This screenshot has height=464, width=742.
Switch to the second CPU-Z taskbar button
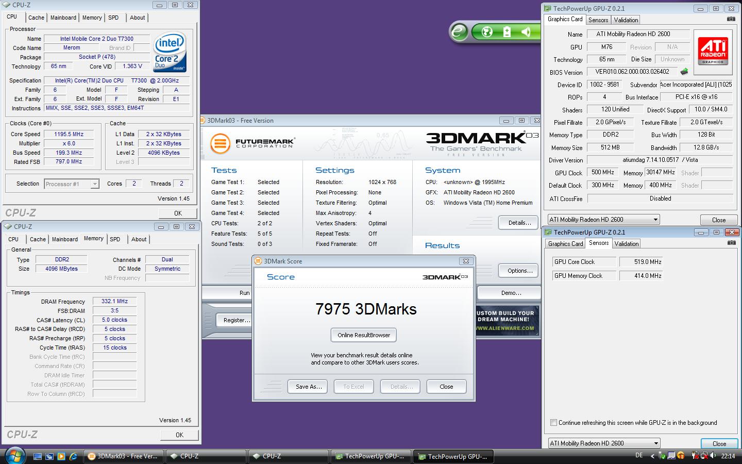click(289, 456)
